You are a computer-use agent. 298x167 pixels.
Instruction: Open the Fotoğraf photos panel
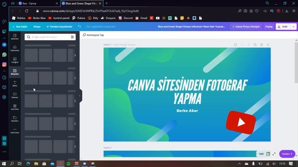point(14,60)
